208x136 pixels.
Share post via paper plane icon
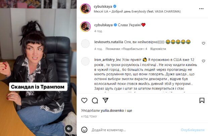[106, 100]
